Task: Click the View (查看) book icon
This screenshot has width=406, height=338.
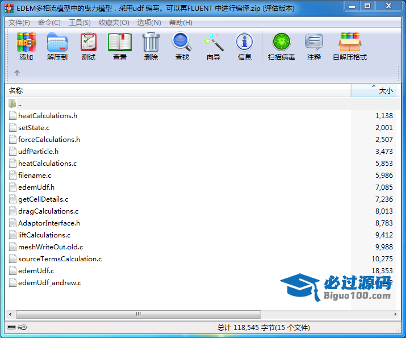Action: [119, 47]
